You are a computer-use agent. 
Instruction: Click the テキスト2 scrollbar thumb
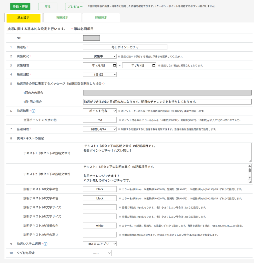[x=250, y=170]
